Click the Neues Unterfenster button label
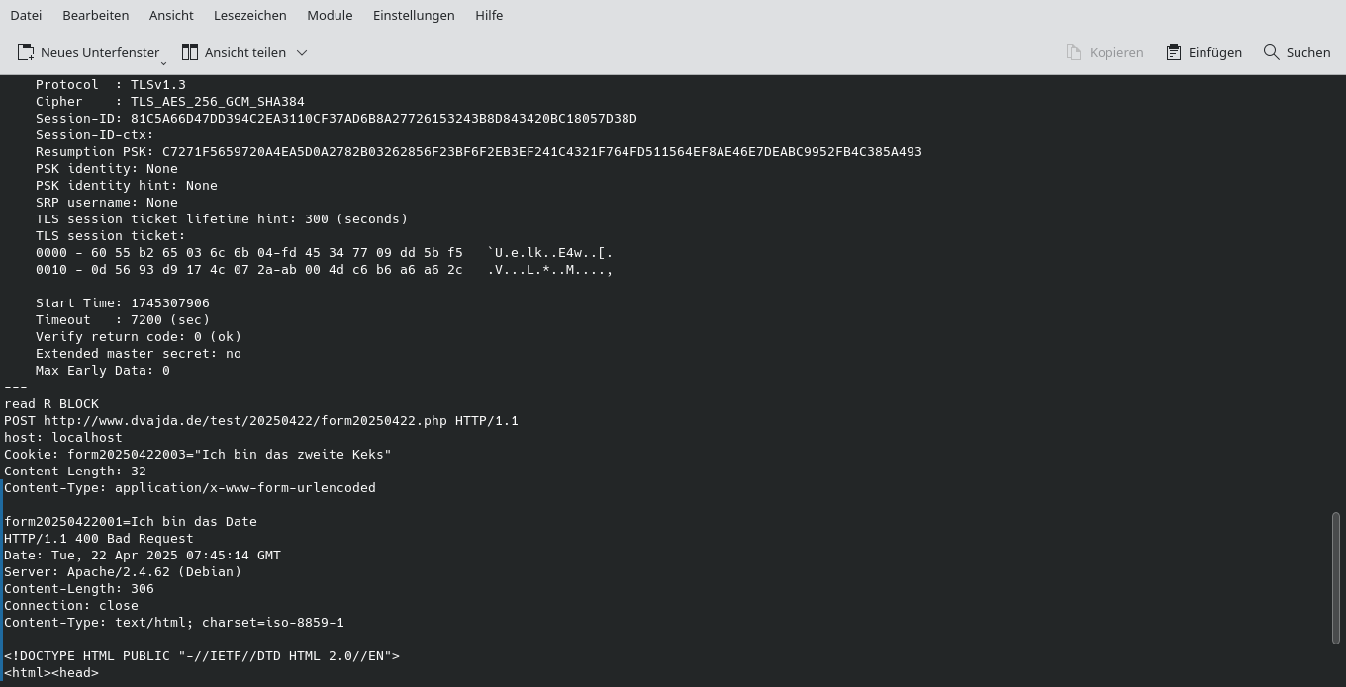 tap(100, 52)
